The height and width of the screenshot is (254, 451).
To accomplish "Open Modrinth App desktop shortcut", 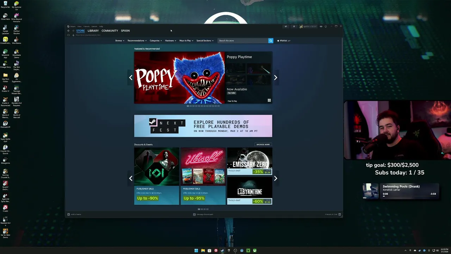I will [5, 54].
